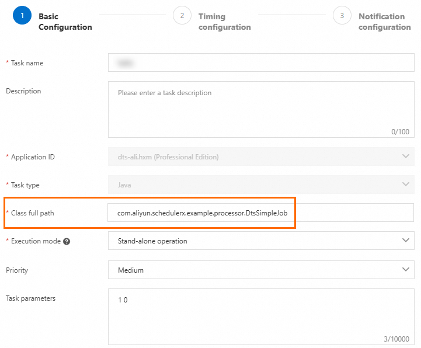This screenshot has width=421, height=348.
Task: Focus the Class full path field
Action: [x=260, y=213]
